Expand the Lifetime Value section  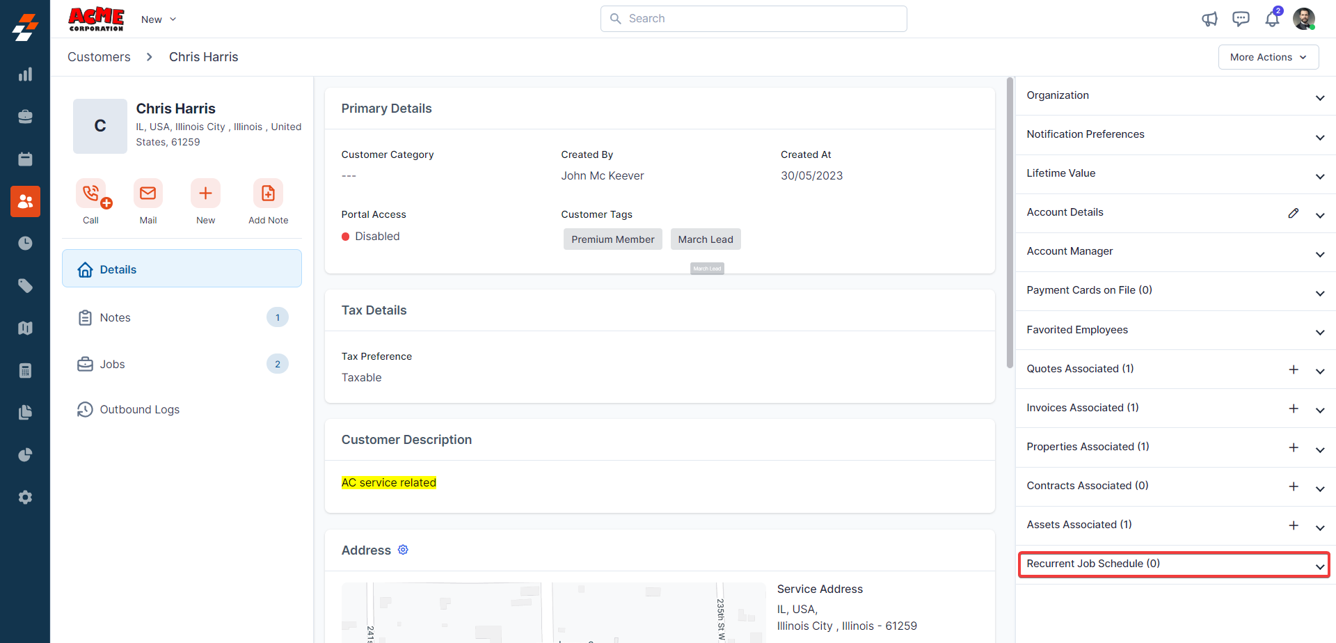pyautogui.click(x=1319, y=175)
